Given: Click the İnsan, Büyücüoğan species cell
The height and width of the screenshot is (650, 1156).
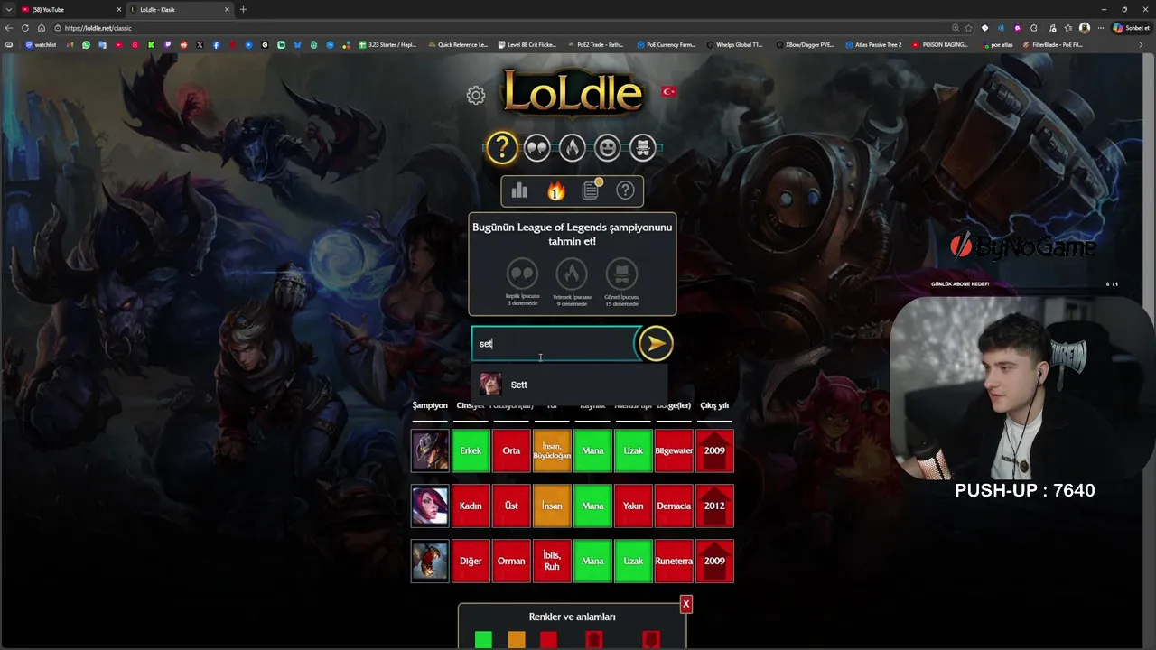Looking at the screenshot, I should click(x=552, y=450).
